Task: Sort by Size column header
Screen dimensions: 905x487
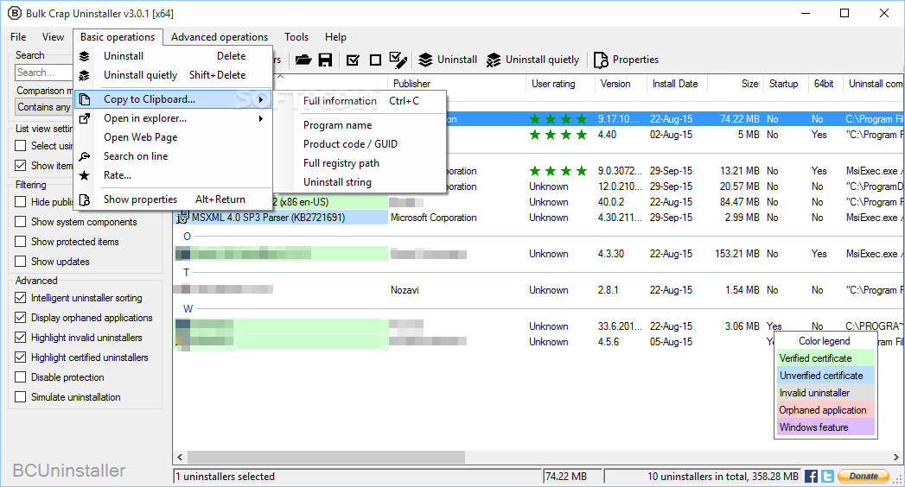Action: 736,84
